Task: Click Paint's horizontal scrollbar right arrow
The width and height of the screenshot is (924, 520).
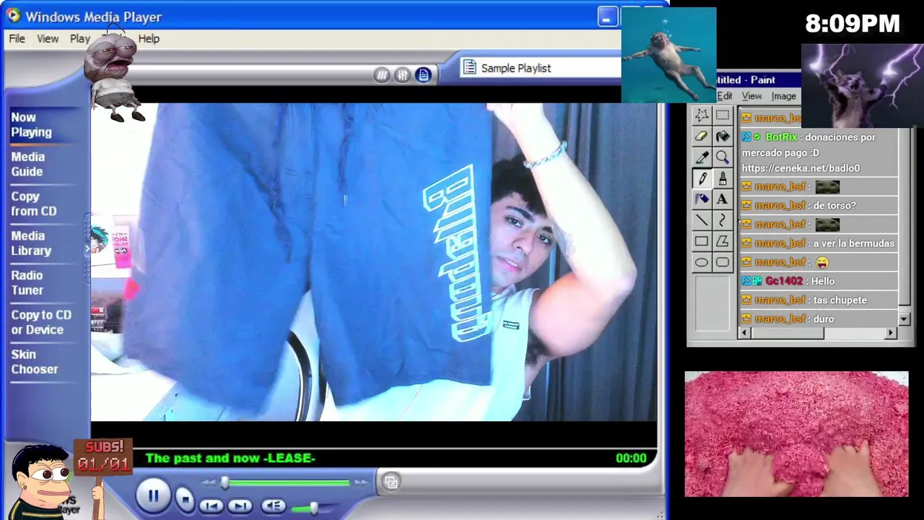Action: coord(891,333)
